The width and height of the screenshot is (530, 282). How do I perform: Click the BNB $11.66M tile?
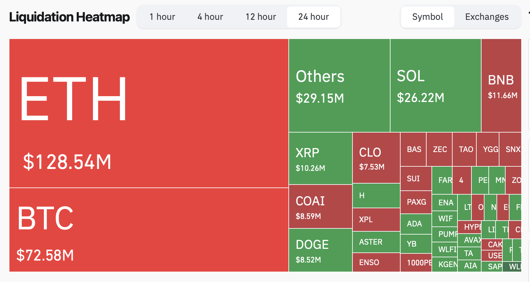[501, 85]
